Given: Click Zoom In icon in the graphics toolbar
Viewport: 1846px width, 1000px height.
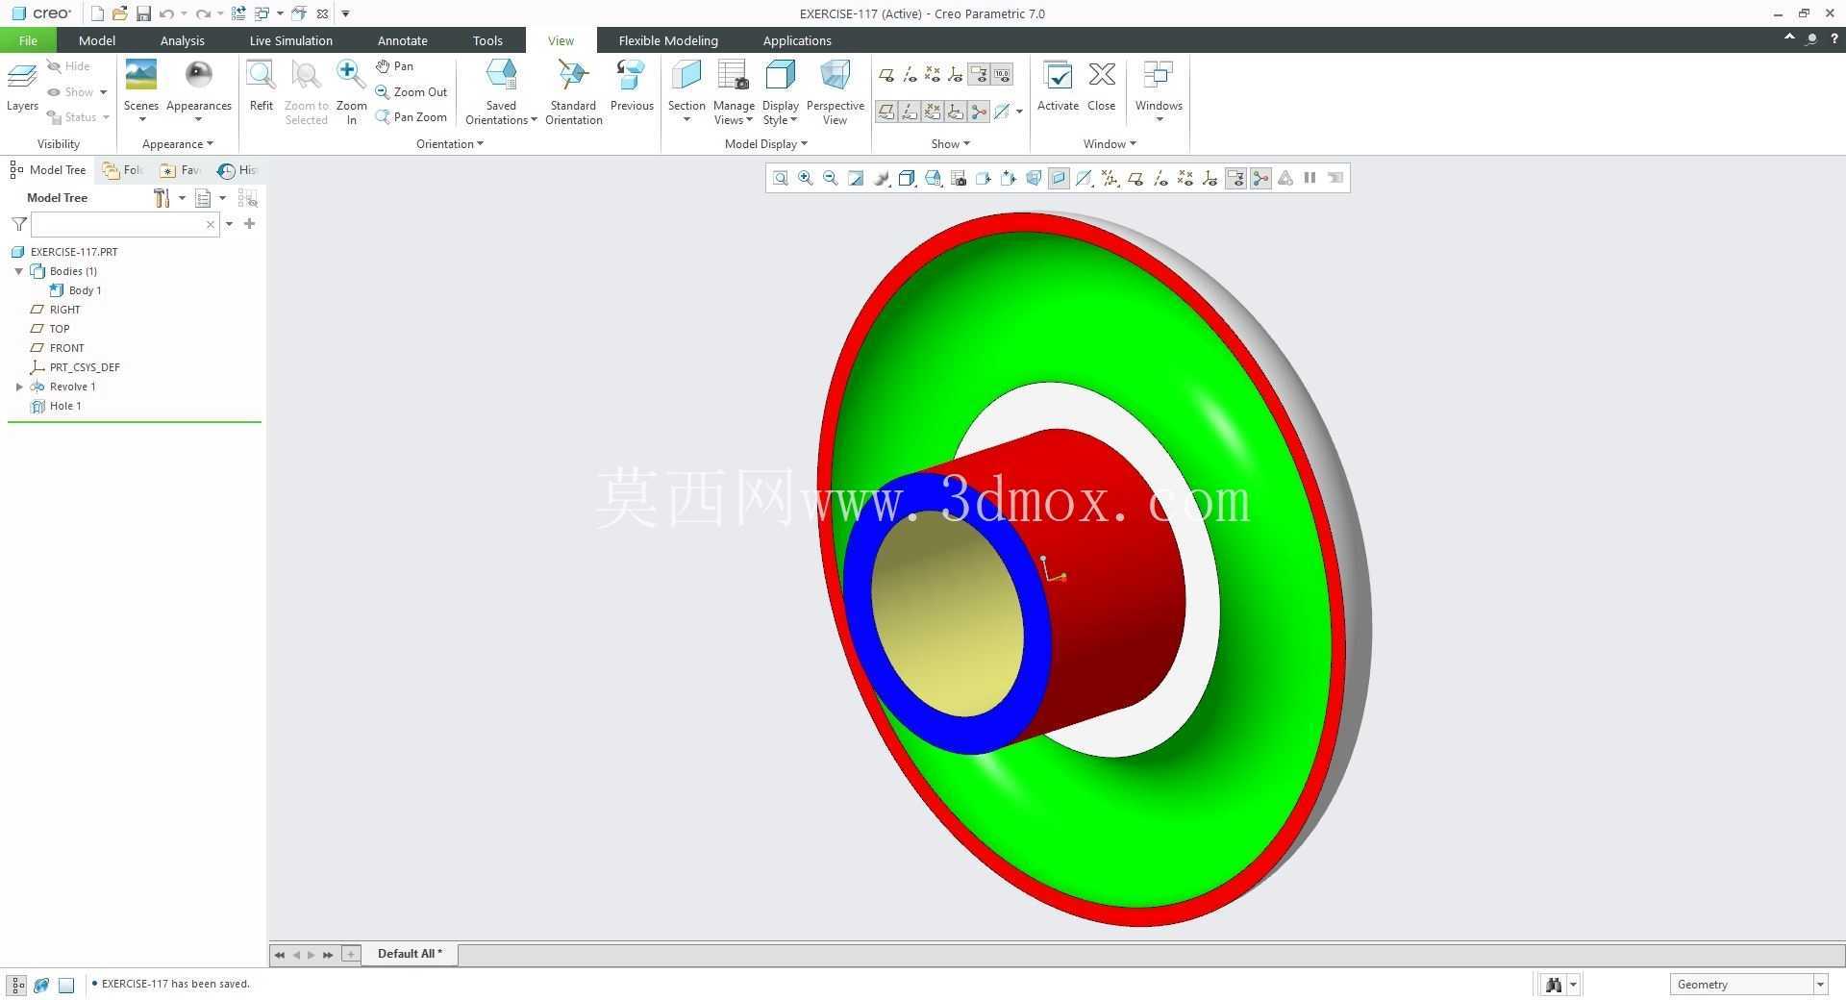Looking at the screenshot, I should (x=806, y=178).
